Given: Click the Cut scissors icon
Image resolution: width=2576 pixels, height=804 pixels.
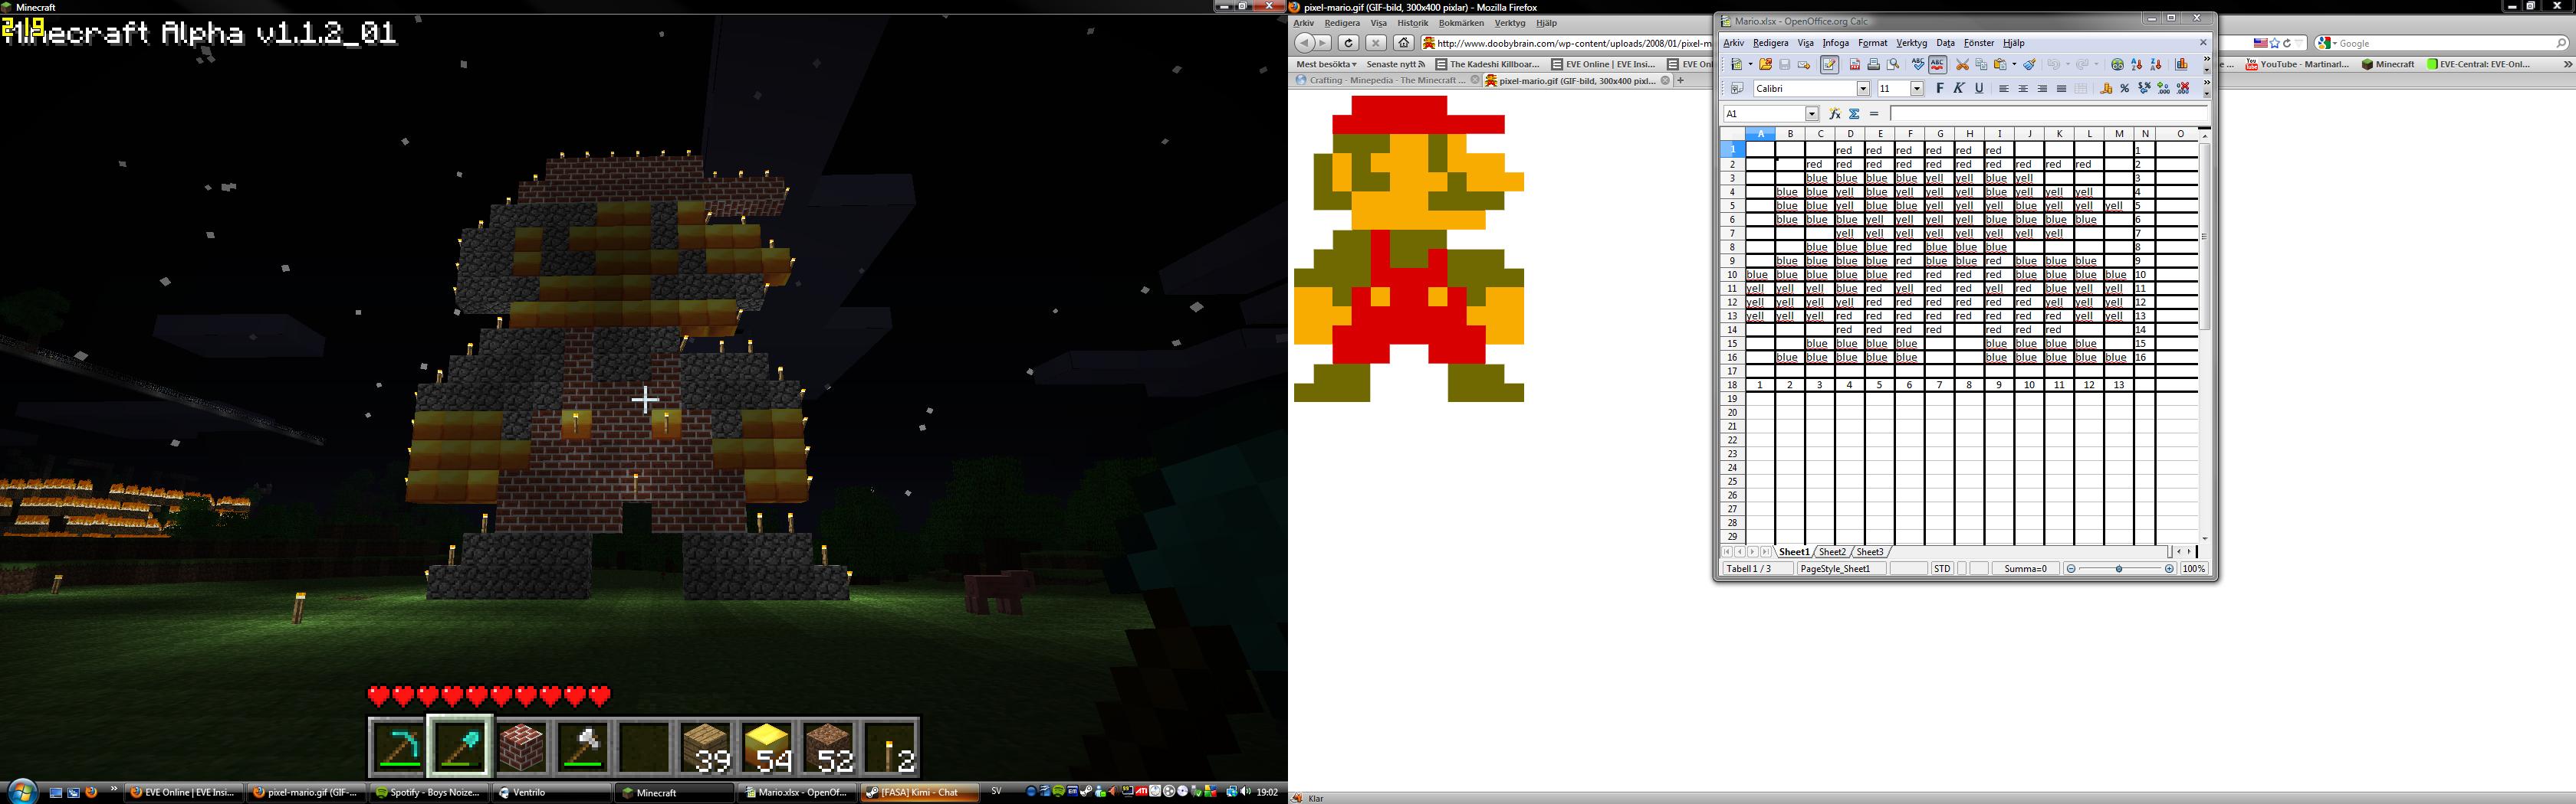Looking at the screenshot, I should click(x=1962, y=65).
